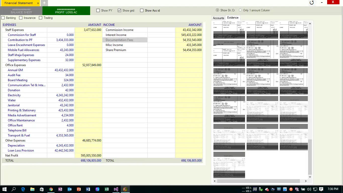Open the Mobile Fuel Allowances account
The width and height of the screenshot is (343, 193).
click(24, 50)
